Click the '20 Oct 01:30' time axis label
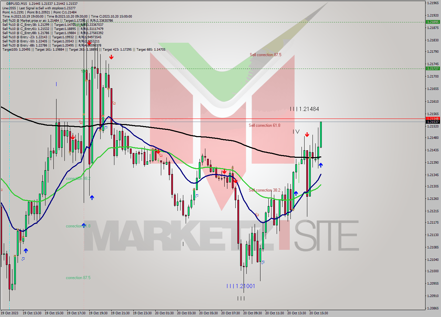 (x=165, y=313)
